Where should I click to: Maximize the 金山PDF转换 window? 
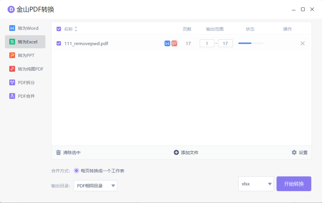(303, 9)
